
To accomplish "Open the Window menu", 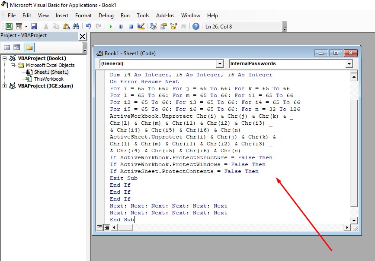I will [191, 16].
